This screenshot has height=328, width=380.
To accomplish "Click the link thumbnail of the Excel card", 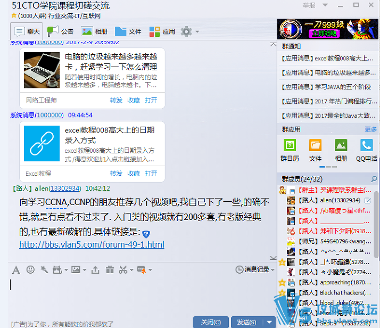I will click(42, 143).
